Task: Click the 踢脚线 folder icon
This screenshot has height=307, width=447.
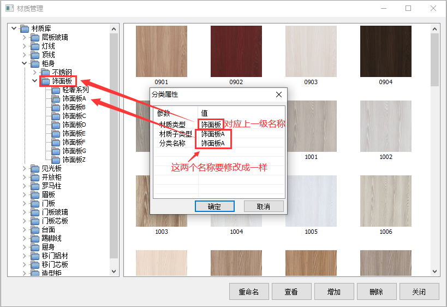Action: pyautogui.click(x=35, y=239)
